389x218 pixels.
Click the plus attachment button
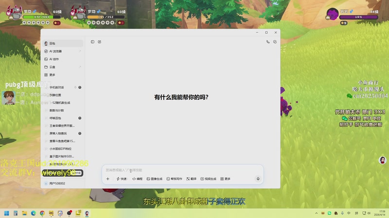click(x=107, y=179)
